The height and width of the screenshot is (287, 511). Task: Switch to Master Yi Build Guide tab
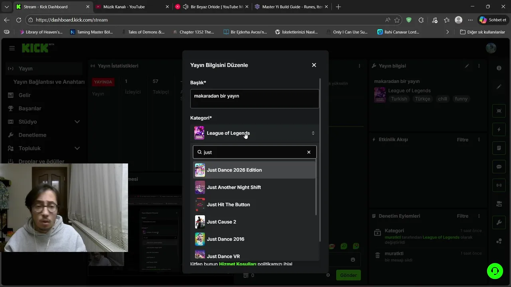(291, 7)
